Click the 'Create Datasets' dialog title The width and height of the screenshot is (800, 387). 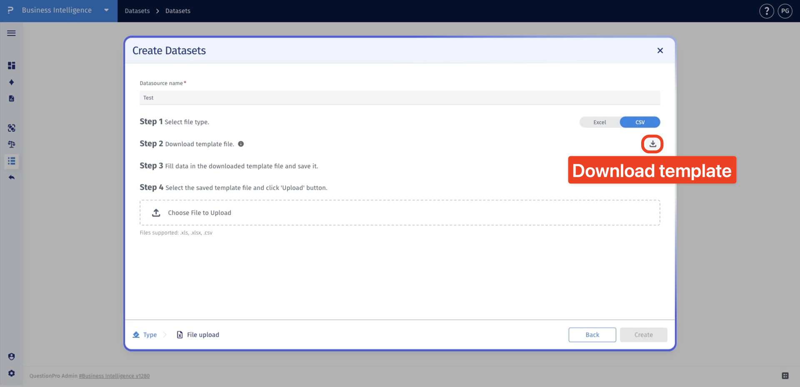[169, 50]
